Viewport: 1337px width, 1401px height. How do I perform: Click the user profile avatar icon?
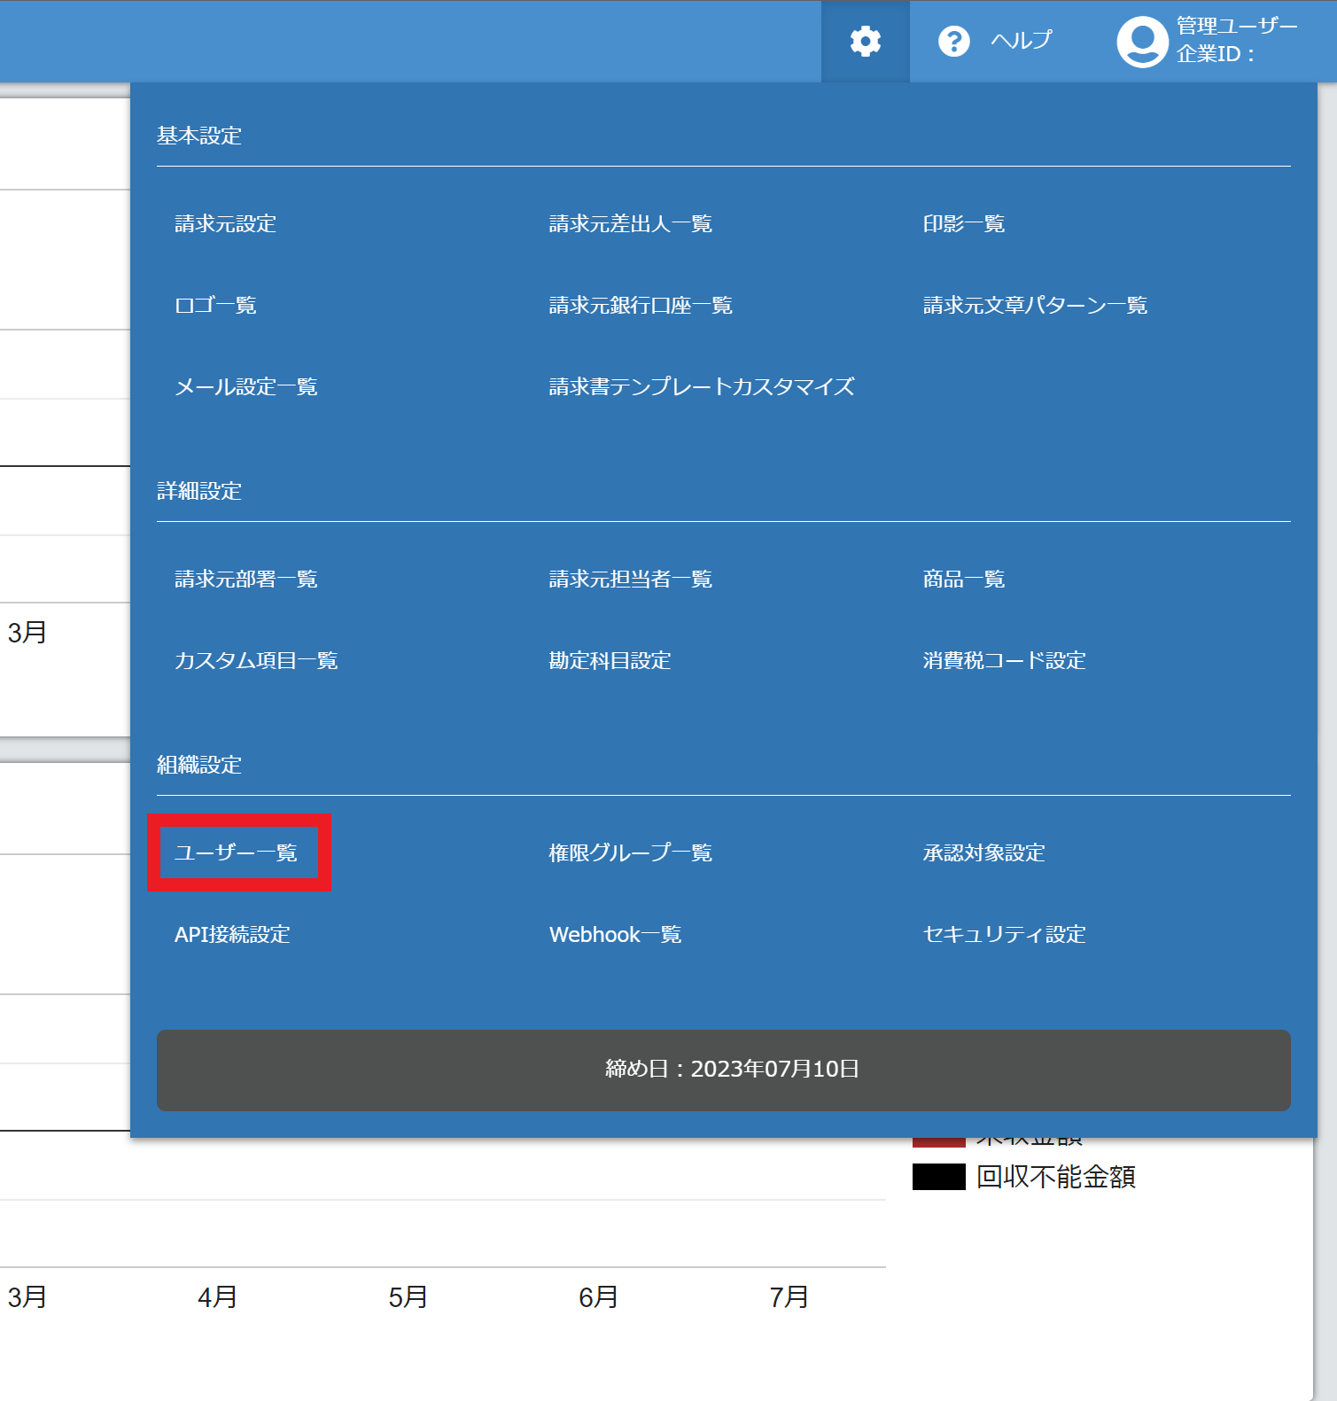click(x=1142, y=42)
